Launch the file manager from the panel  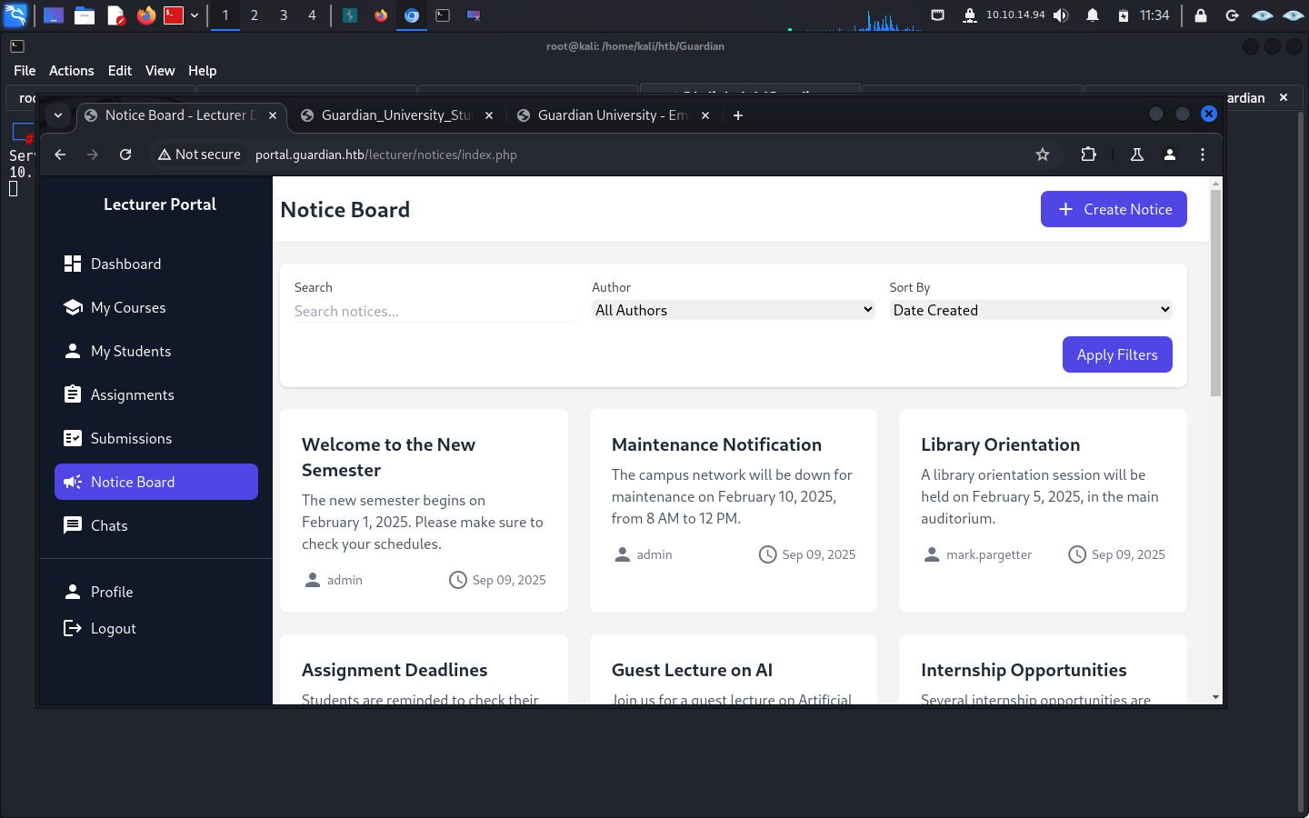click(x=85, y=15)
